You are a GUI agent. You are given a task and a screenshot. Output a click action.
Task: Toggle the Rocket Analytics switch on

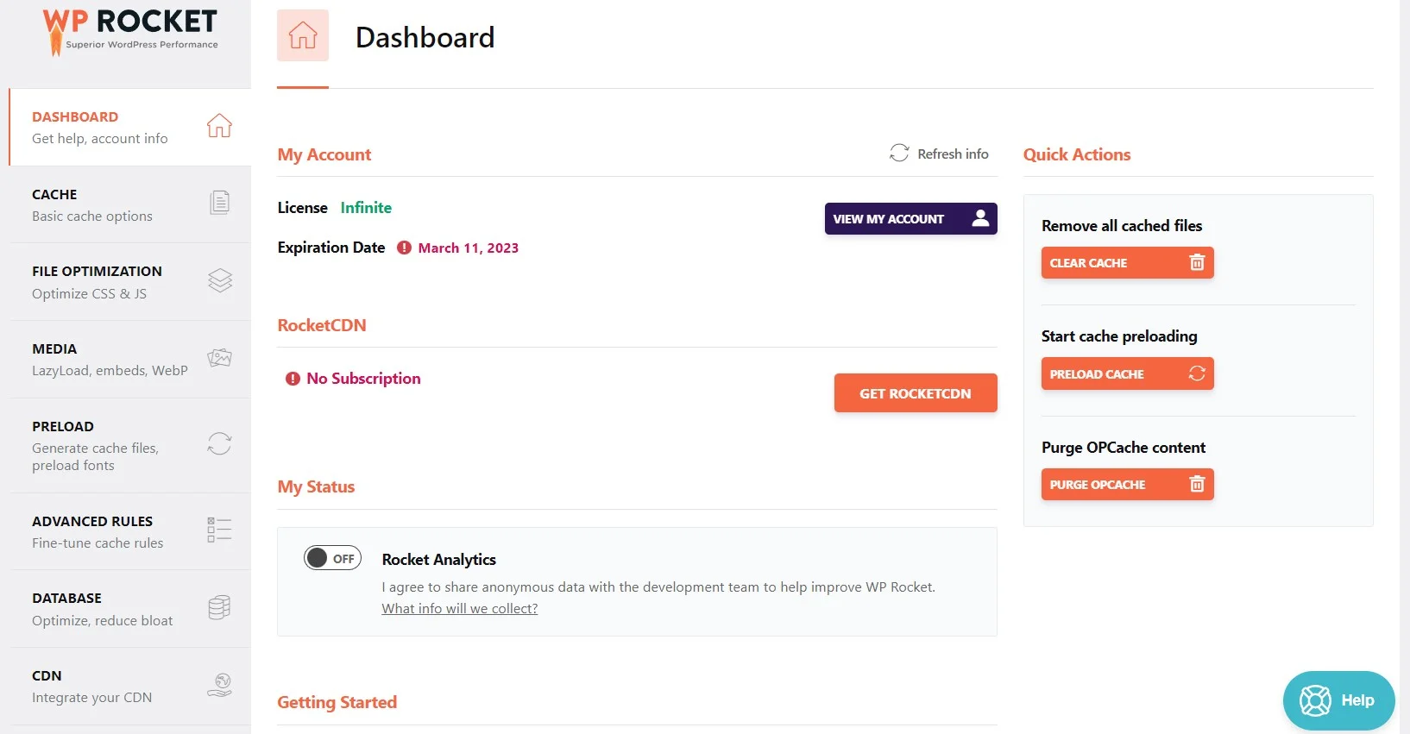(332, 558)
